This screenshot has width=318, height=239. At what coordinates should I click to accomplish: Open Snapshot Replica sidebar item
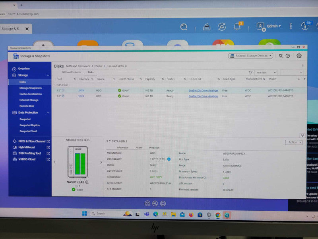(x=29, y=125)
